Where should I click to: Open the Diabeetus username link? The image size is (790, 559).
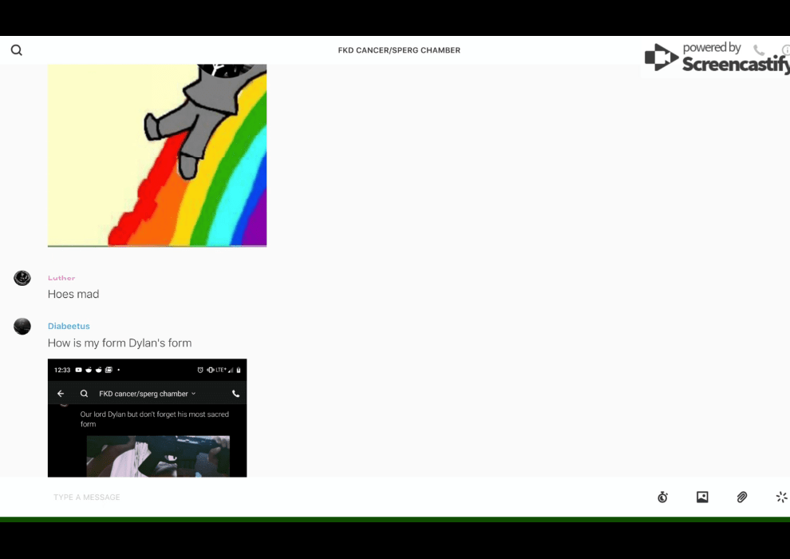coord(69,326)
